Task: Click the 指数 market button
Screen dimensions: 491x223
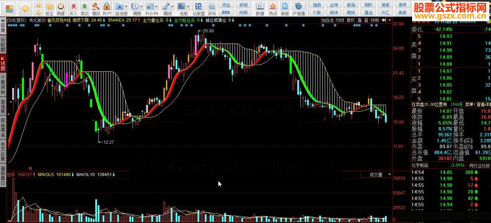Action: 317,5
